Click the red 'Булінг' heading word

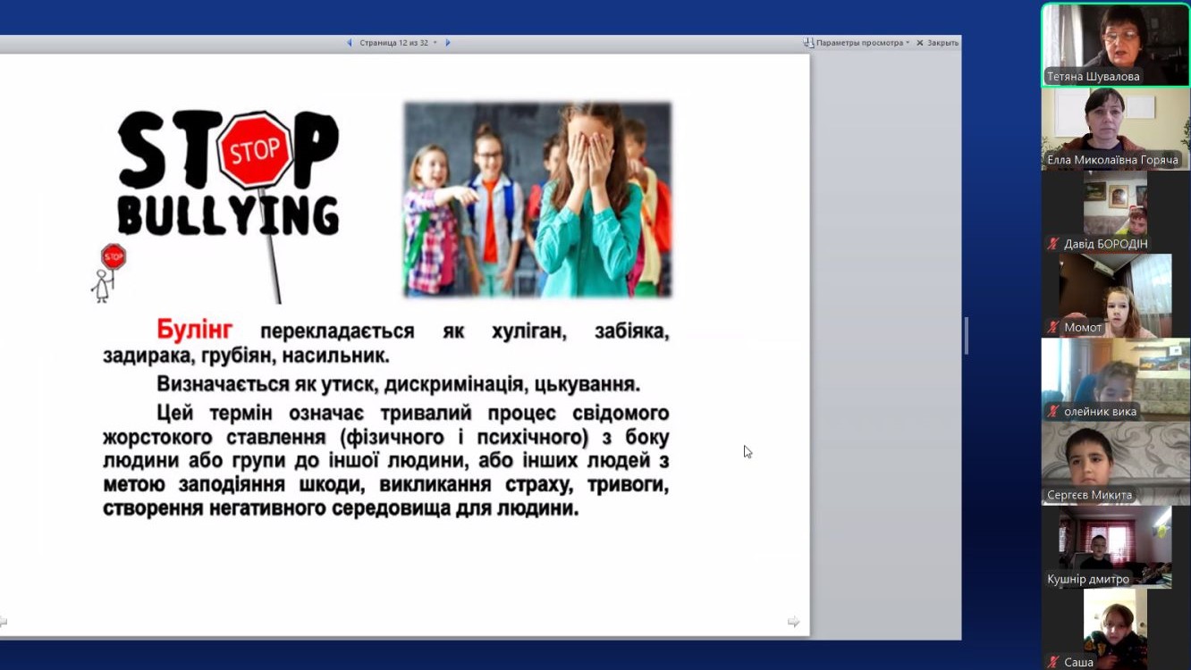click(x=194, y=330)
